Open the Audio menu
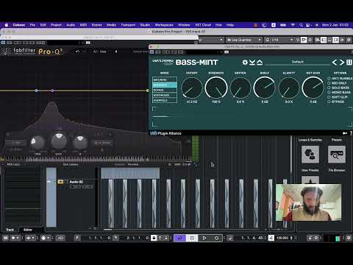This screenshot has width=353, height=265. coord(71,25)
